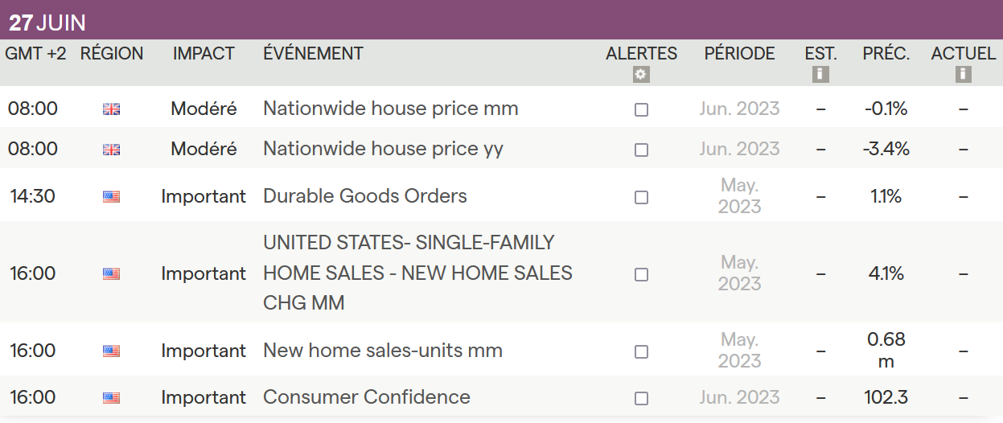Click US flag beside Durable Goods Orders
The height and width of the screenshot is (423, 1003).
pos(111,196)
